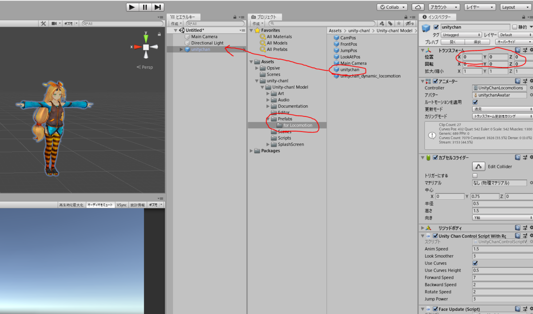Open the Default layer dropdown in Inspector
The height and width of the screenshot is (314, 533).
(x=515, y=35)
